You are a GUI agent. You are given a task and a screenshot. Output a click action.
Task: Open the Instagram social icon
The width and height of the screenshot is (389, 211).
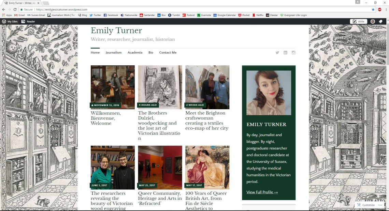293,53
